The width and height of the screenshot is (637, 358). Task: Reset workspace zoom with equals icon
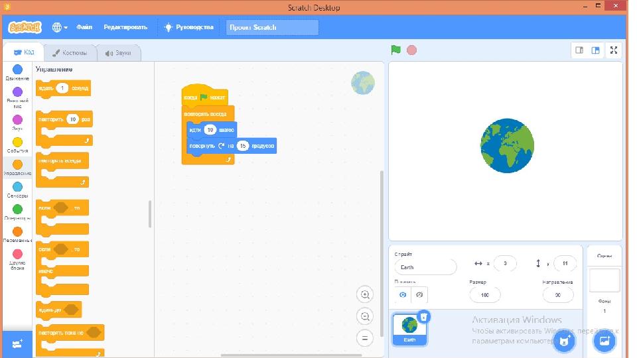point(365,338)
